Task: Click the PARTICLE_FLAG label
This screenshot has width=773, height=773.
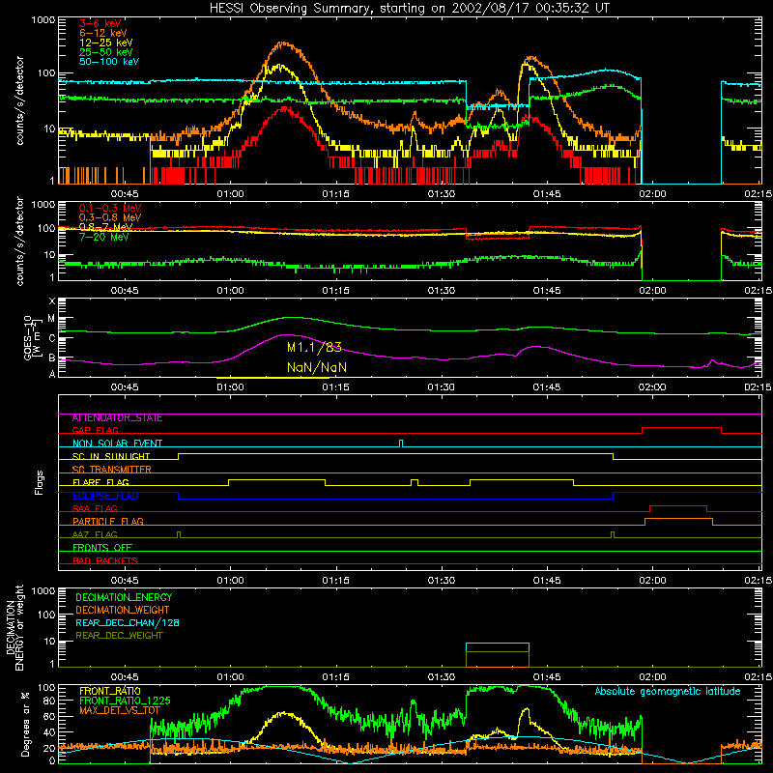Action: (108, 521)
